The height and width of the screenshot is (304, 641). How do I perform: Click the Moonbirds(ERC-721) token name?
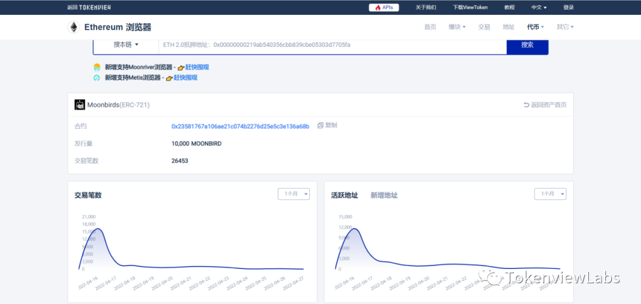click(119, 104)
